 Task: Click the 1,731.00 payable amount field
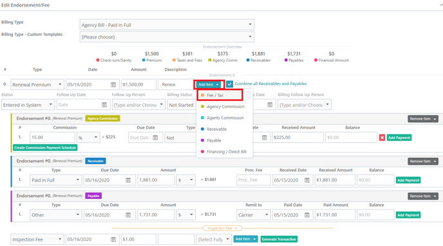point(156,215)
